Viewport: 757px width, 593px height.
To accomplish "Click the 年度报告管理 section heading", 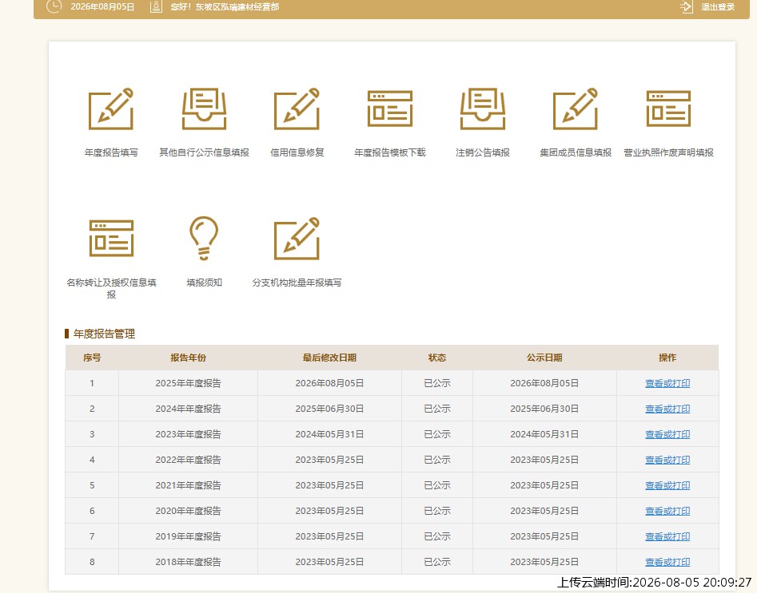I will 104,334.
